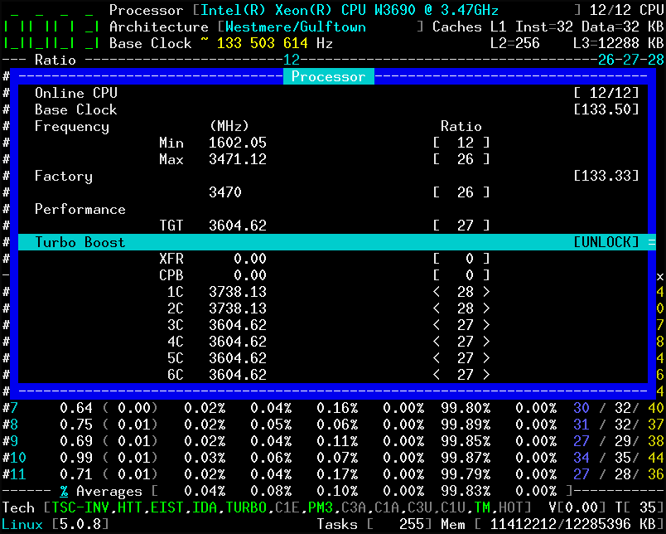Select the TGT ratio [27] field
The image size is (666, 534).
pos(461,226)
